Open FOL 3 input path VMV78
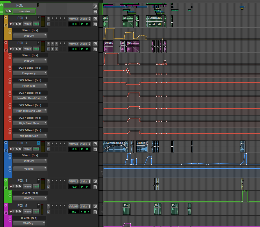The height and width of the screenshot is (227, 260). (x=73, y=144)
